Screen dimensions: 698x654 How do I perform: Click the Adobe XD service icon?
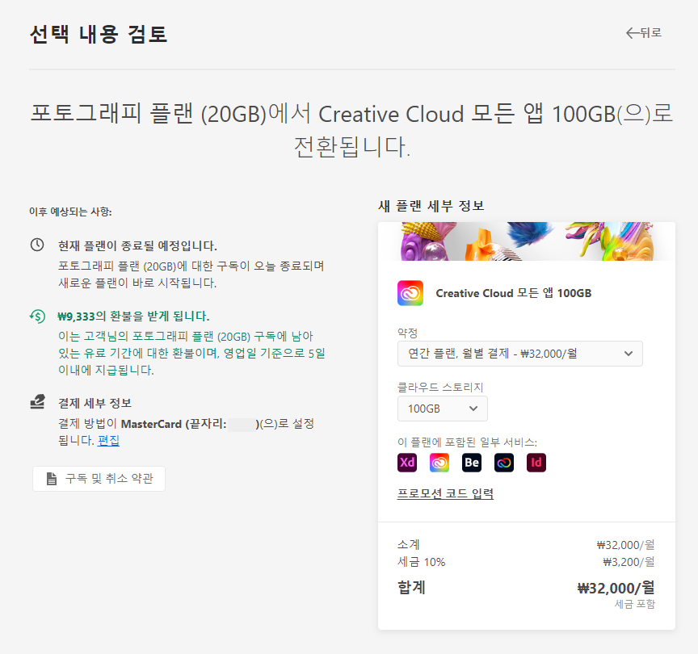pyautogui.click(x=407, y=463)
